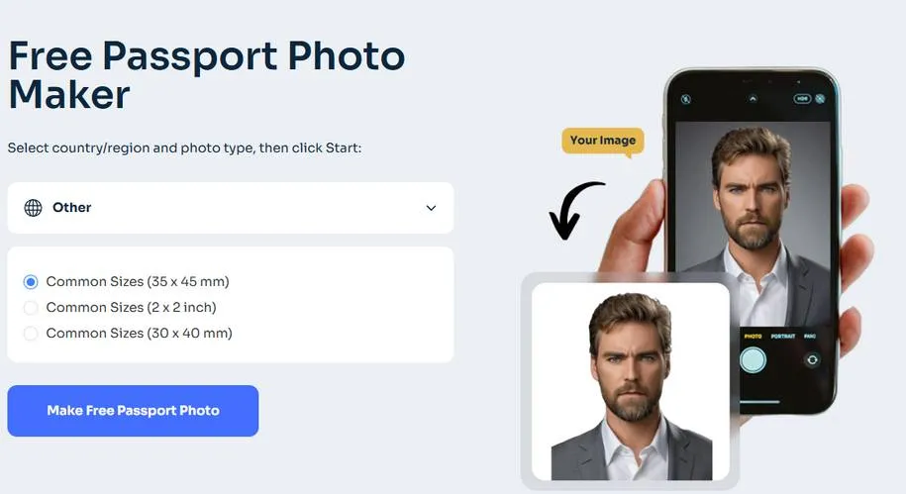Switch to PANO mode on the phone camera
This screenshot has width=906, height=494.
pyautogui.click(x=810, y=337)
